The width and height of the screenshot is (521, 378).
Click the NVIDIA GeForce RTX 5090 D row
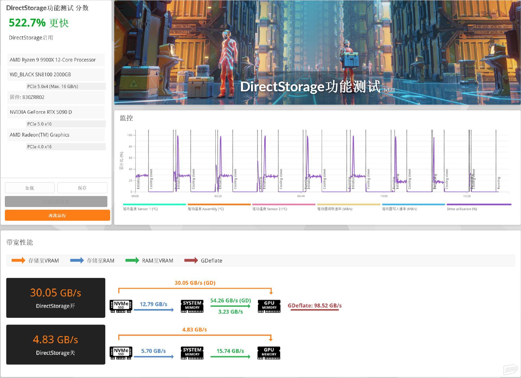pos(56,112)
